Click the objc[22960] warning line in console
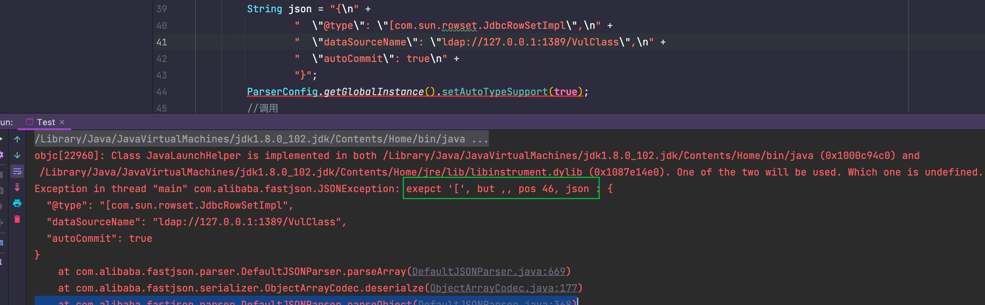Screen dimensions: 985x305 [477, 155]
